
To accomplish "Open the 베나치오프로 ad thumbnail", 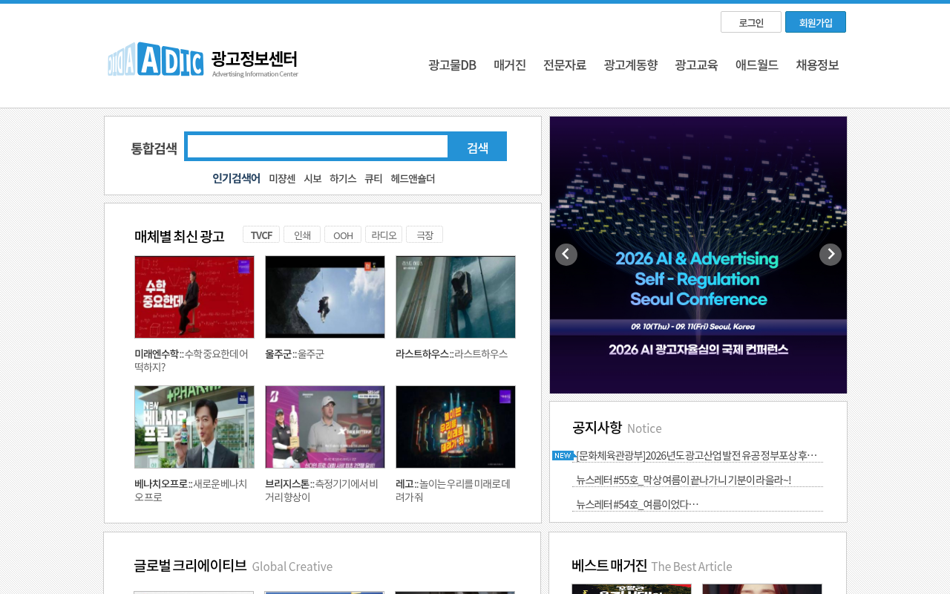I will 194,427.
